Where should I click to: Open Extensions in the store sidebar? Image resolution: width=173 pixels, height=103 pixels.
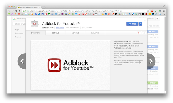[x=19, y=33]
